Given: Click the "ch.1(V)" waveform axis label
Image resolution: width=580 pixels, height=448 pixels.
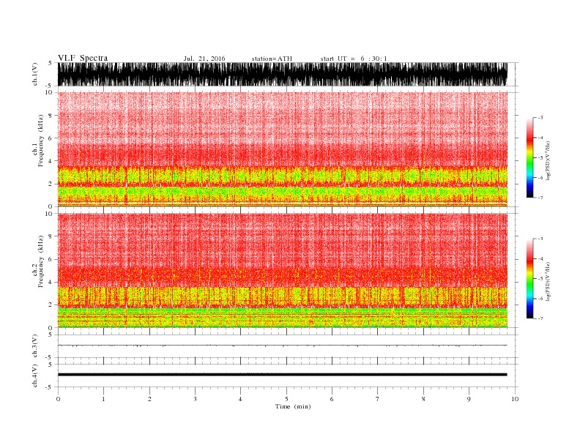Looking at the screenshot, I should (x=34, y=74).
